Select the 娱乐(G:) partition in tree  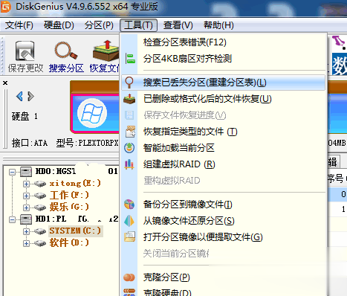(69, 207)
